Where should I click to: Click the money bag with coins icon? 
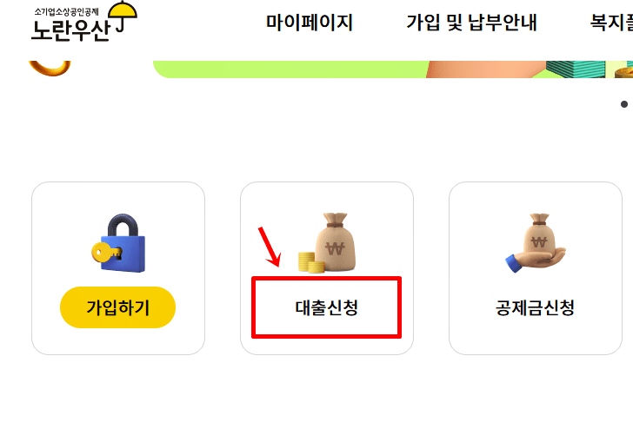[327, 243]
